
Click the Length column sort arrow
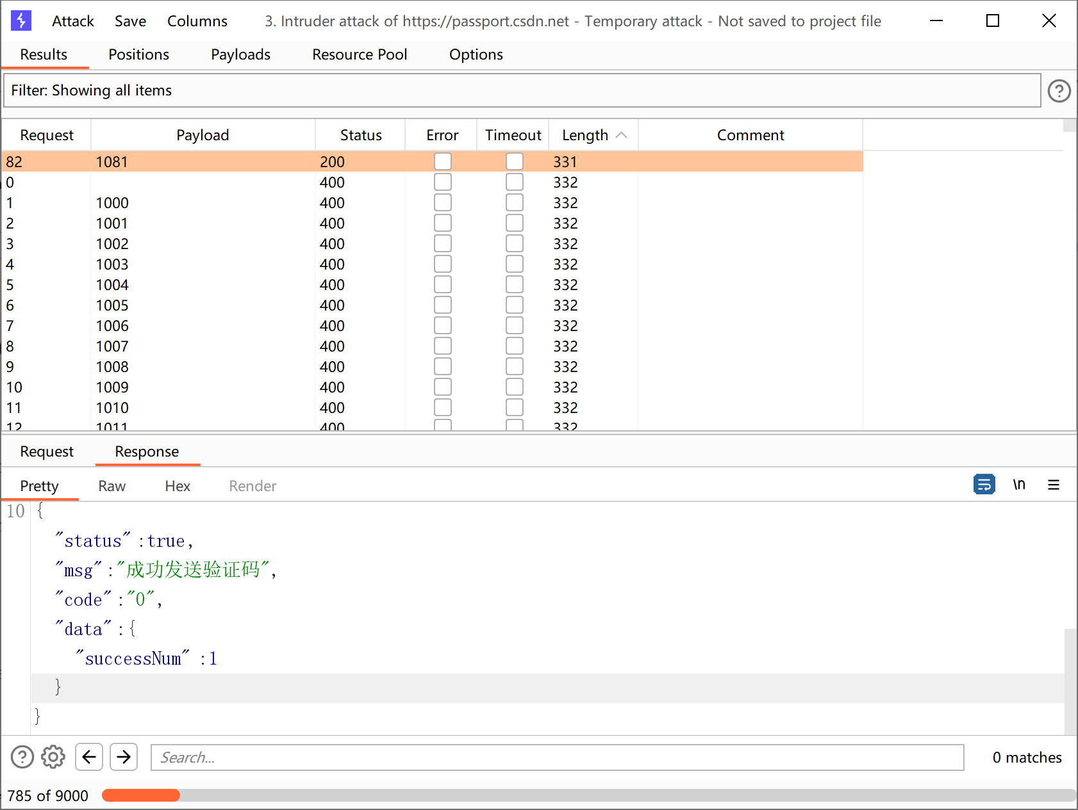[x=621, y=135]
